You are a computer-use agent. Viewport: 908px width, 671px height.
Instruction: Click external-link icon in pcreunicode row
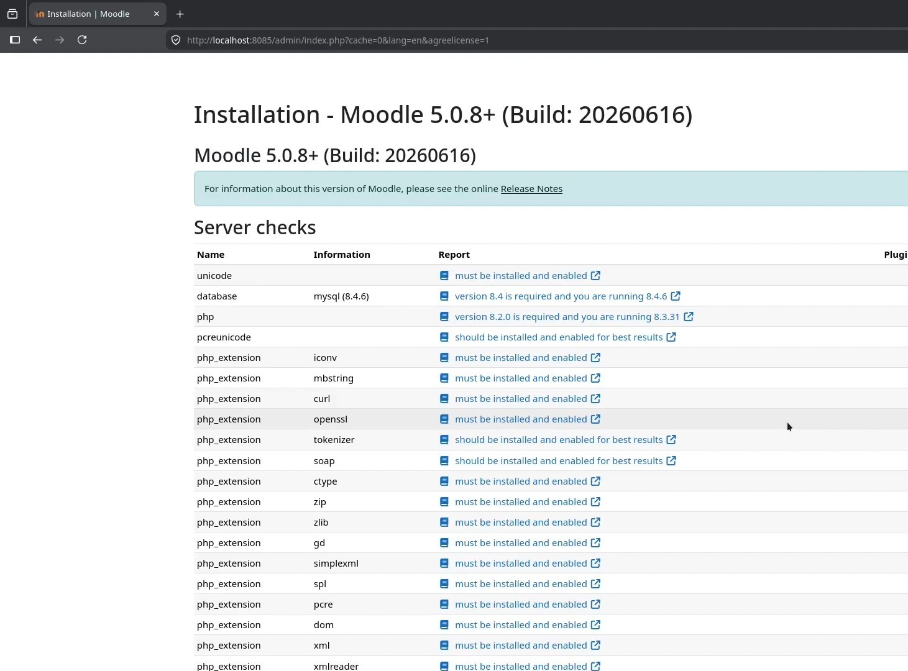[x=671, y=337]
